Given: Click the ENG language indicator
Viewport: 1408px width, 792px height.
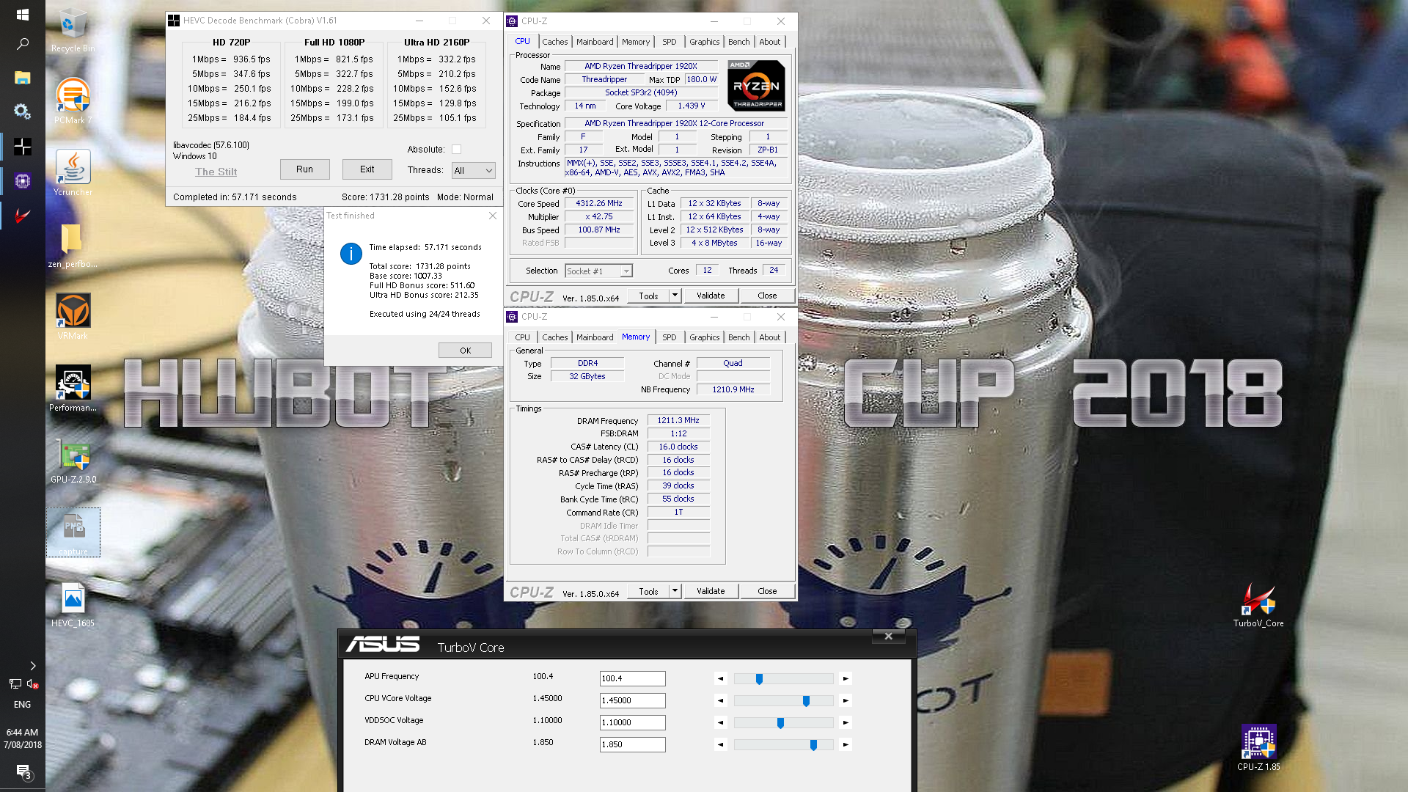Looking at the screenshot, I should click(22, 705).
